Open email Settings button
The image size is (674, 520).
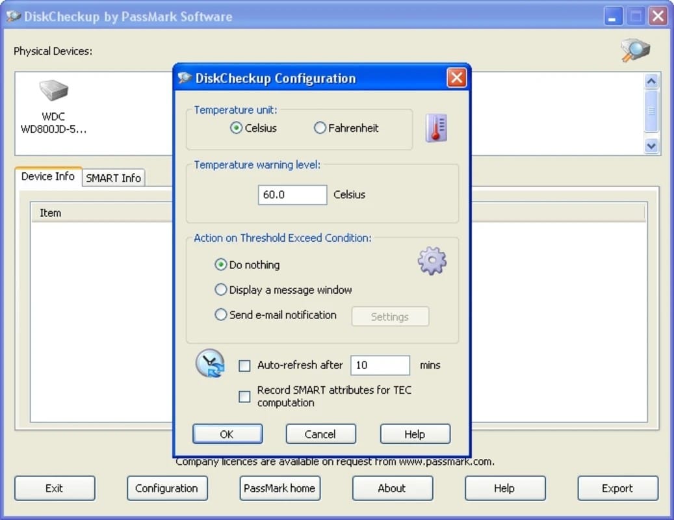click(390, 317)
